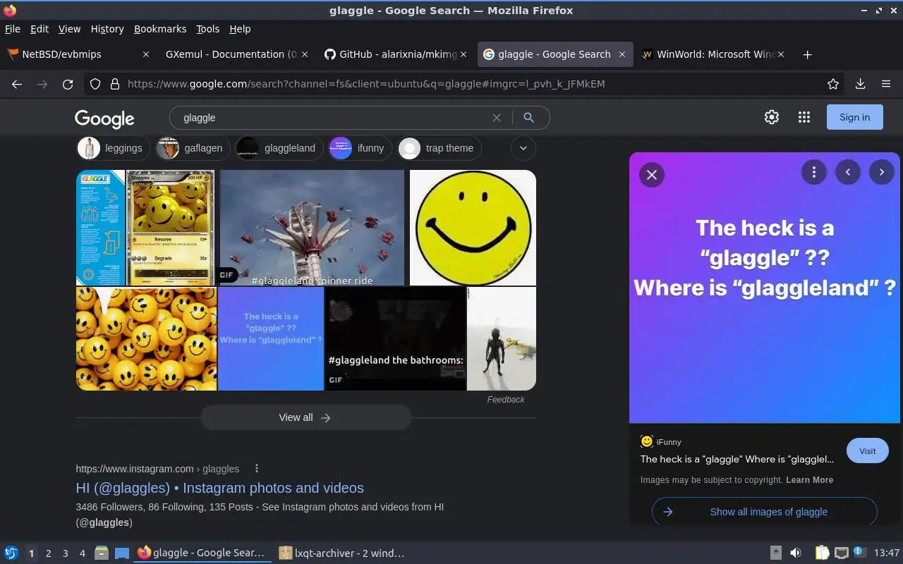Open Learn More about image copyright
The width and height of the screenshot is (903, 564).
click(x=810, y=480)
